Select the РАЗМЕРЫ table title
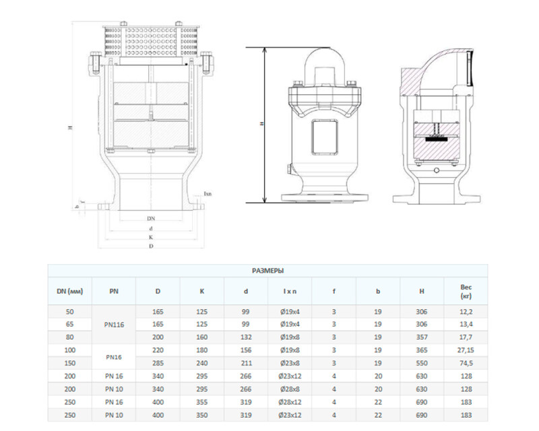Image resolution: width=539 pixels, height=431 pixels. coord(267,270)
